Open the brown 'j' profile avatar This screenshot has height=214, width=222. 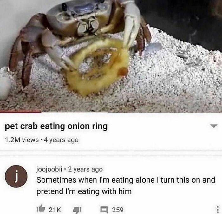(16, 176)
